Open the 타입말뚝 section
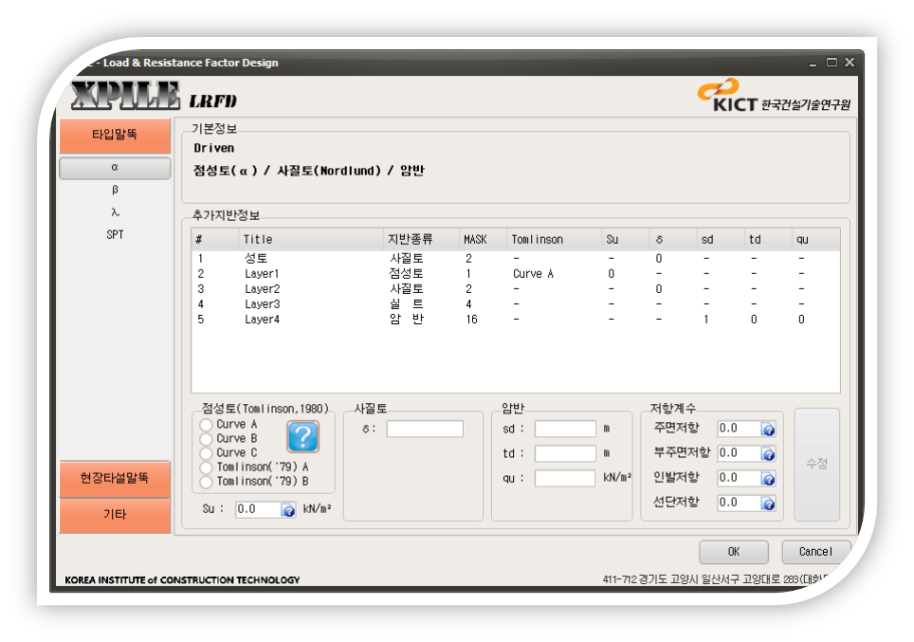Image resolution: width=914 pixels, height=642 pixels. click(115, 136)
